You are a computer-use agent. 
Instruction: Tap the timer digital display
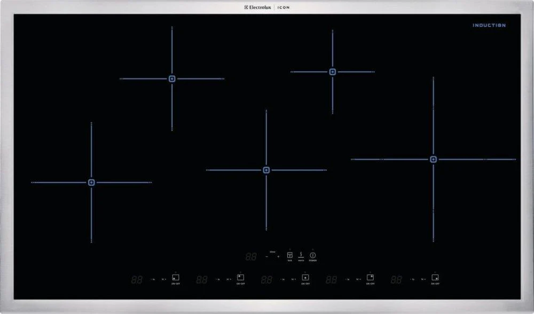(x=252, y=256)
